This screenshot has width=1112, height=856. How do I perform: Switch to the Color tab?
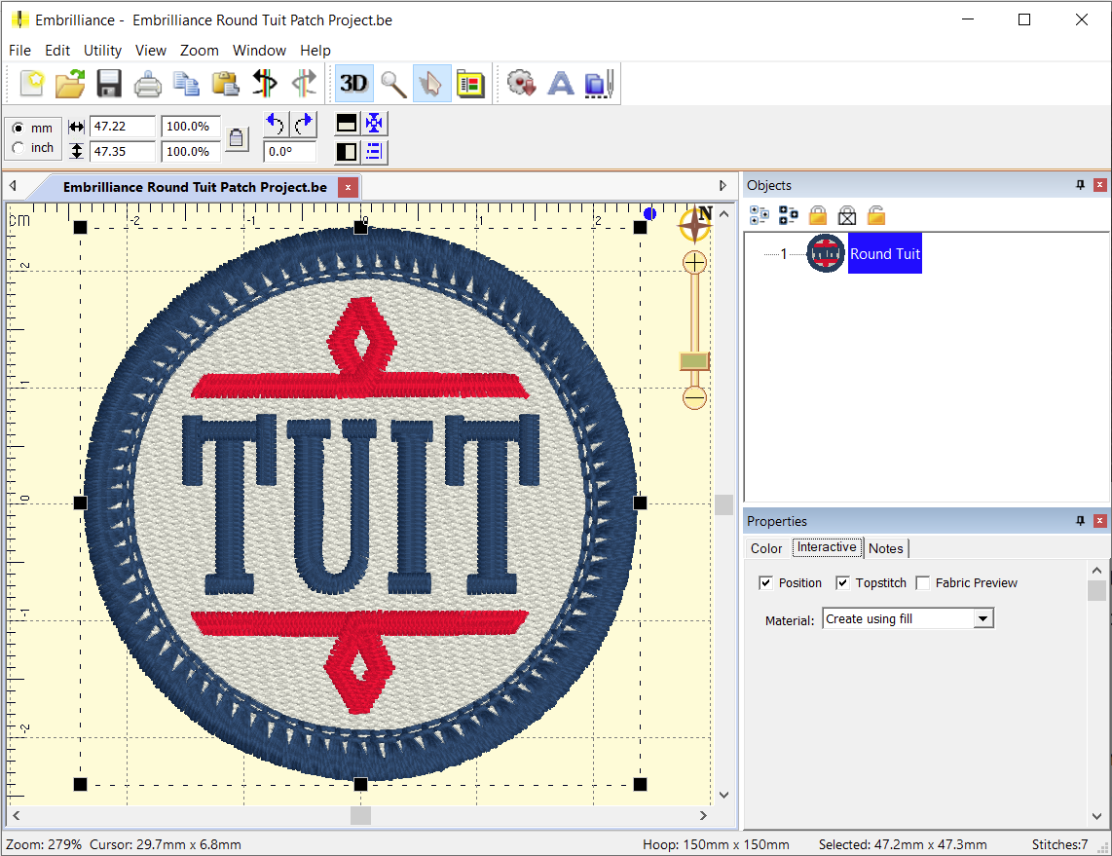(766, 548)
